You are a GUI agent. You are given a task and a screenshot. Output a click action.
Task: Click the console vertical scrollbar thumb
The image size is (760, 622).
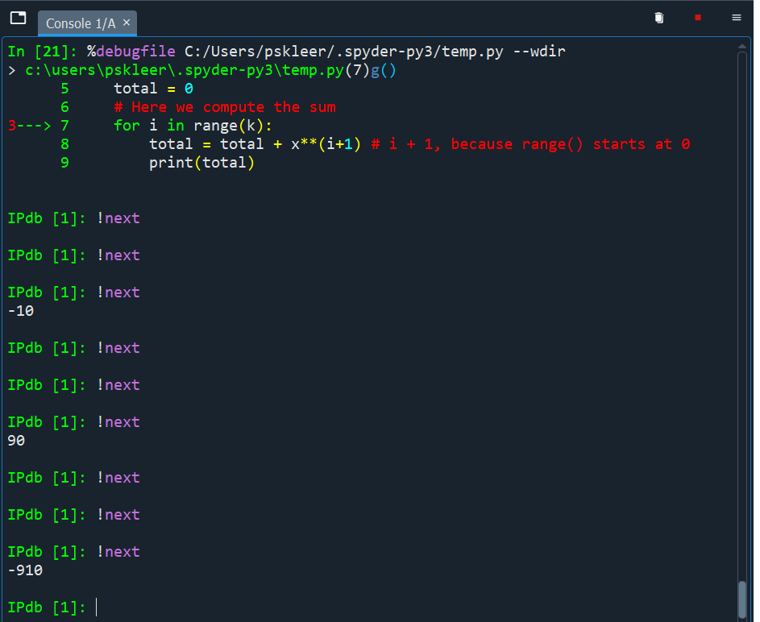(741, 599)
